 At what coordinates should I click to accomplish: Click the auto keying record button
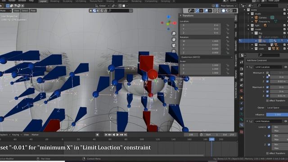[x=97, y=135]
